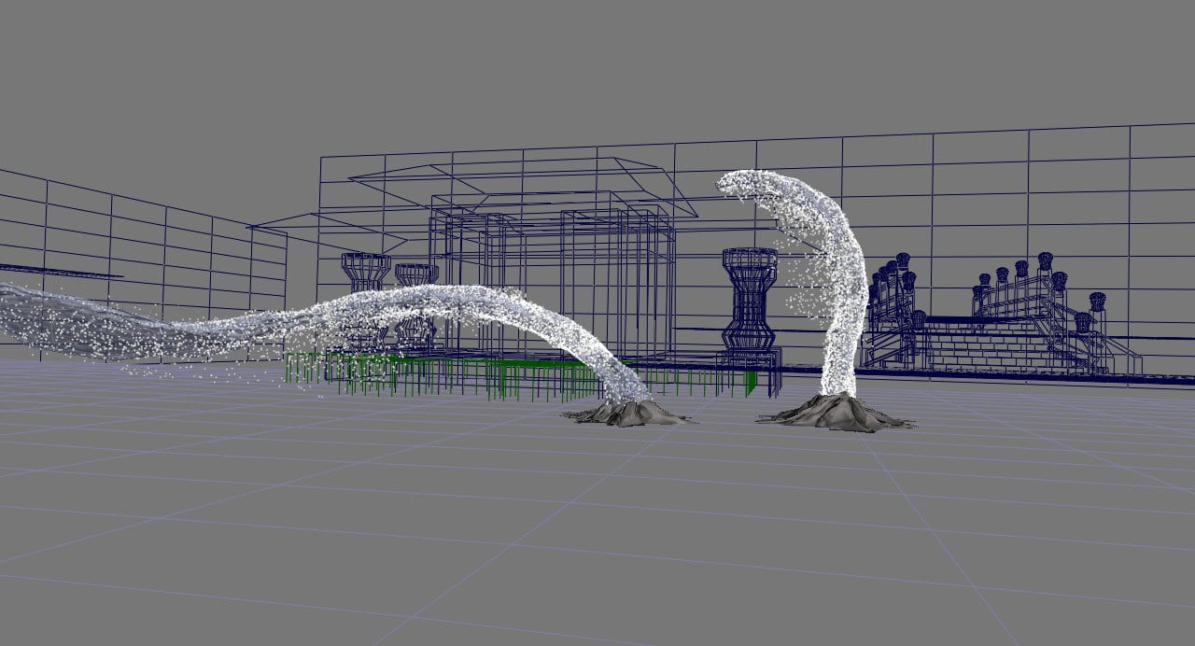Screen dimensions: 1195x646
Task: Select the central wireframe vase pillar
Action: pos(750,297)
